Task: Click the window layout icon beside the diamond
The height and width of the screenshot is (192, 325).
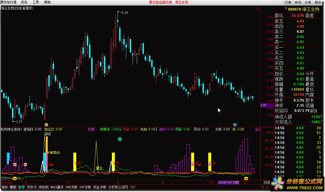Action: [258, 8]
